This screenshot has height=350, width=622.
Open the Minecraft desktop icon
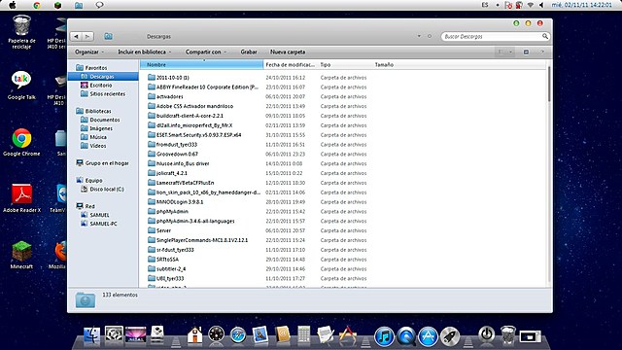tap(21, 255)
